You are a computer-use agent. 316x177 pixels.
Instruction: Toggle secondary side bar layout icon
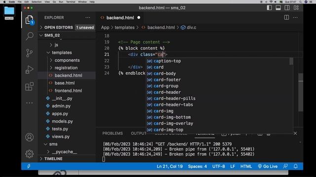287,8
